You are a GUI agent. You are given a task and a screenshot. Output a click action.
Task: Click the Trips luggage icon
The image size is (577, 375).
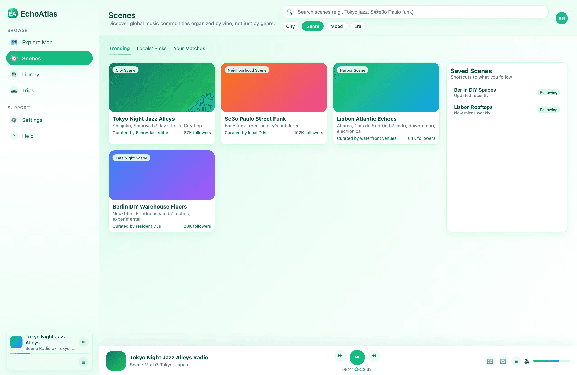(13, 90)
